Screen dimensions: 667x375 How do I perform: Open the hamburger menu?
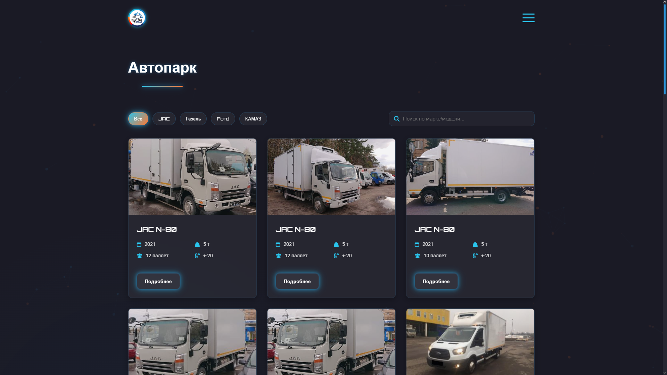[x=528, y=18]
